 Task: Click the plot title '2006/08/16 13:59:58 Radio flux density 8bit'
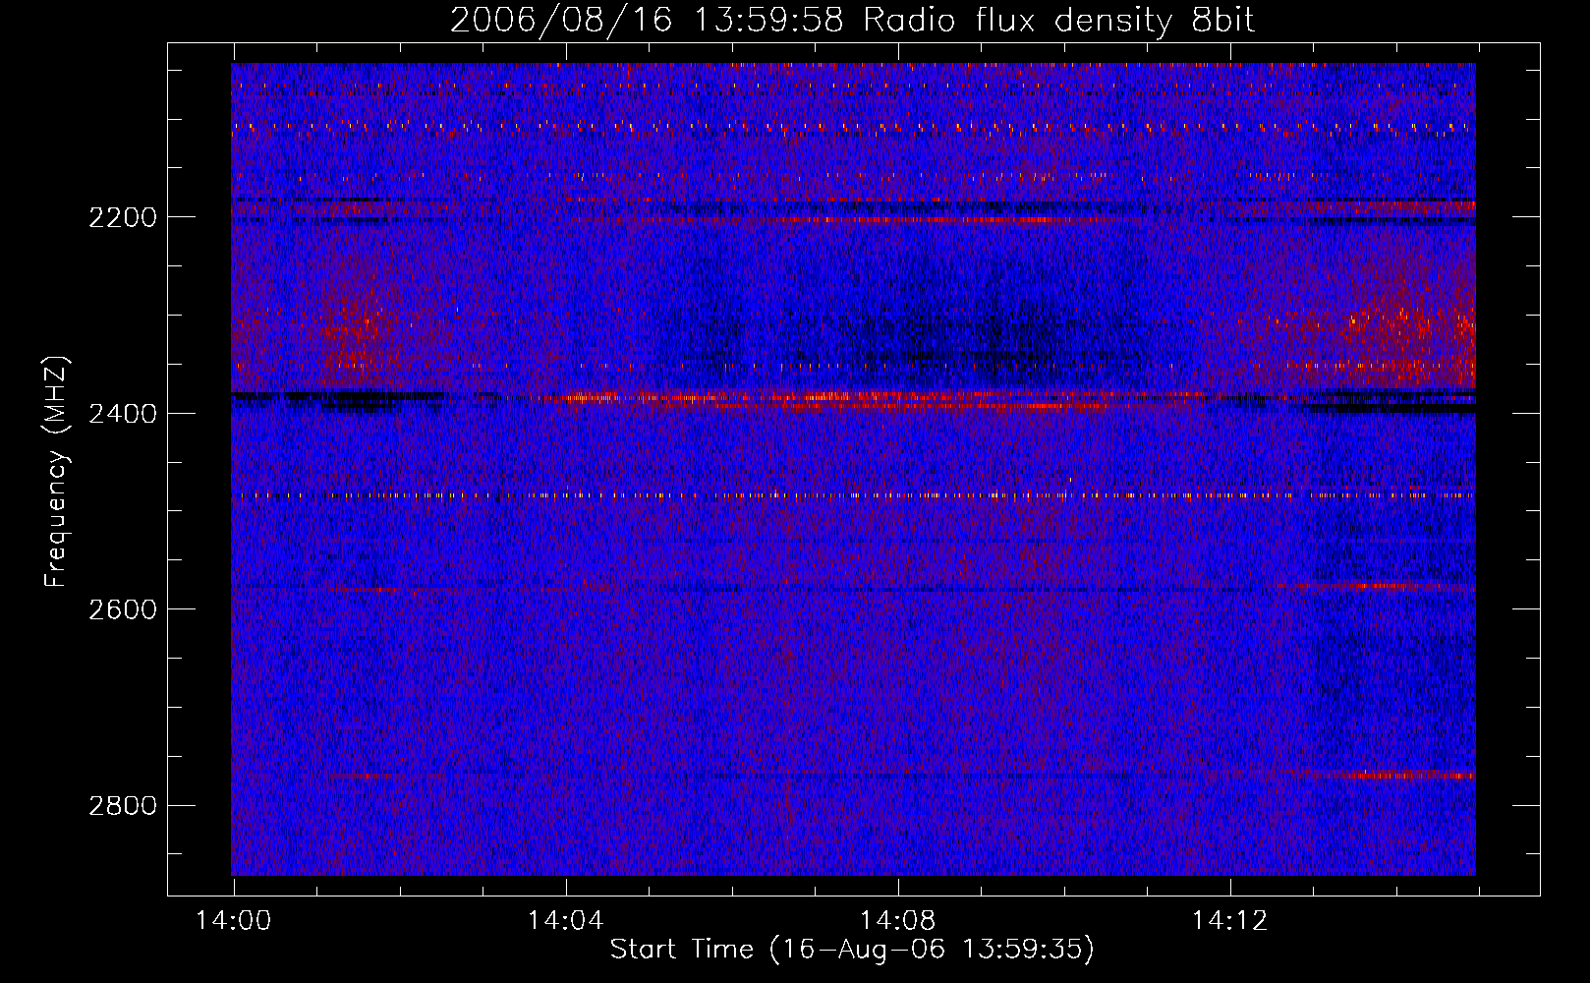tap(852, 21)
